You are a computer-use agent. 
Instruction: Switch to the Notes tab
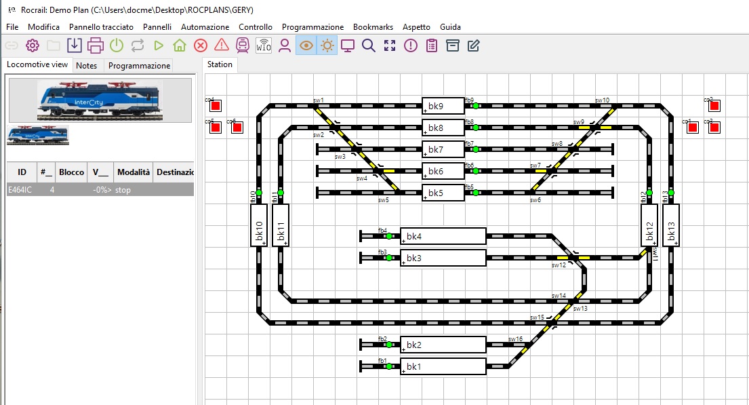pos(87,66)
